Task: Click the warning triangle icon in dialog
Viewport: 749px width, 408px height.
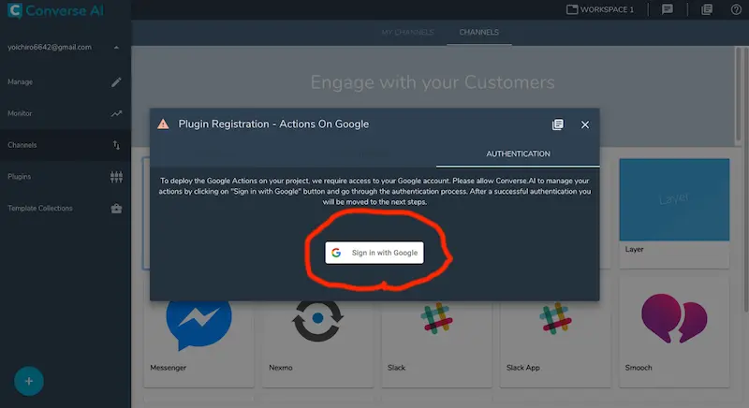Action: coord(163,124)
